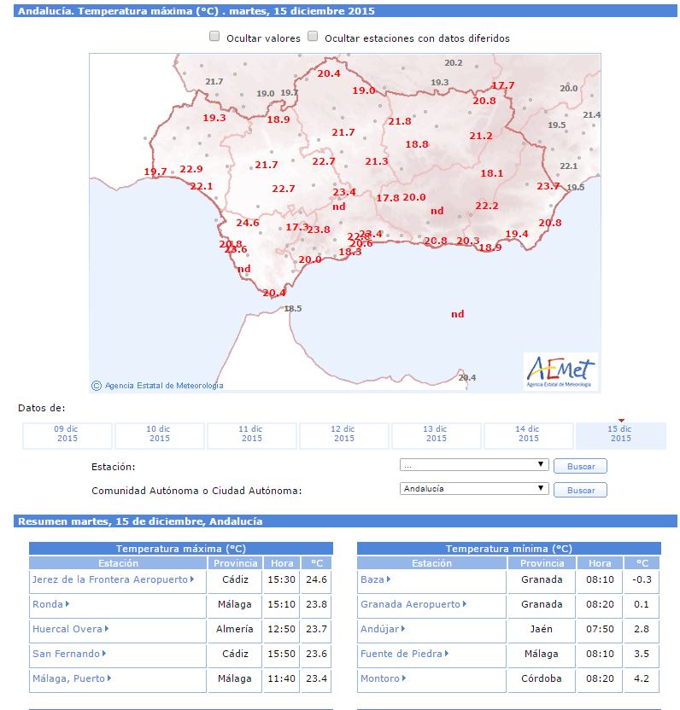Viewport: 680px width, 710px height.
Task: Open Jerez de la Frontera Aeropuerto station link
Action: (x=109, y=579)
